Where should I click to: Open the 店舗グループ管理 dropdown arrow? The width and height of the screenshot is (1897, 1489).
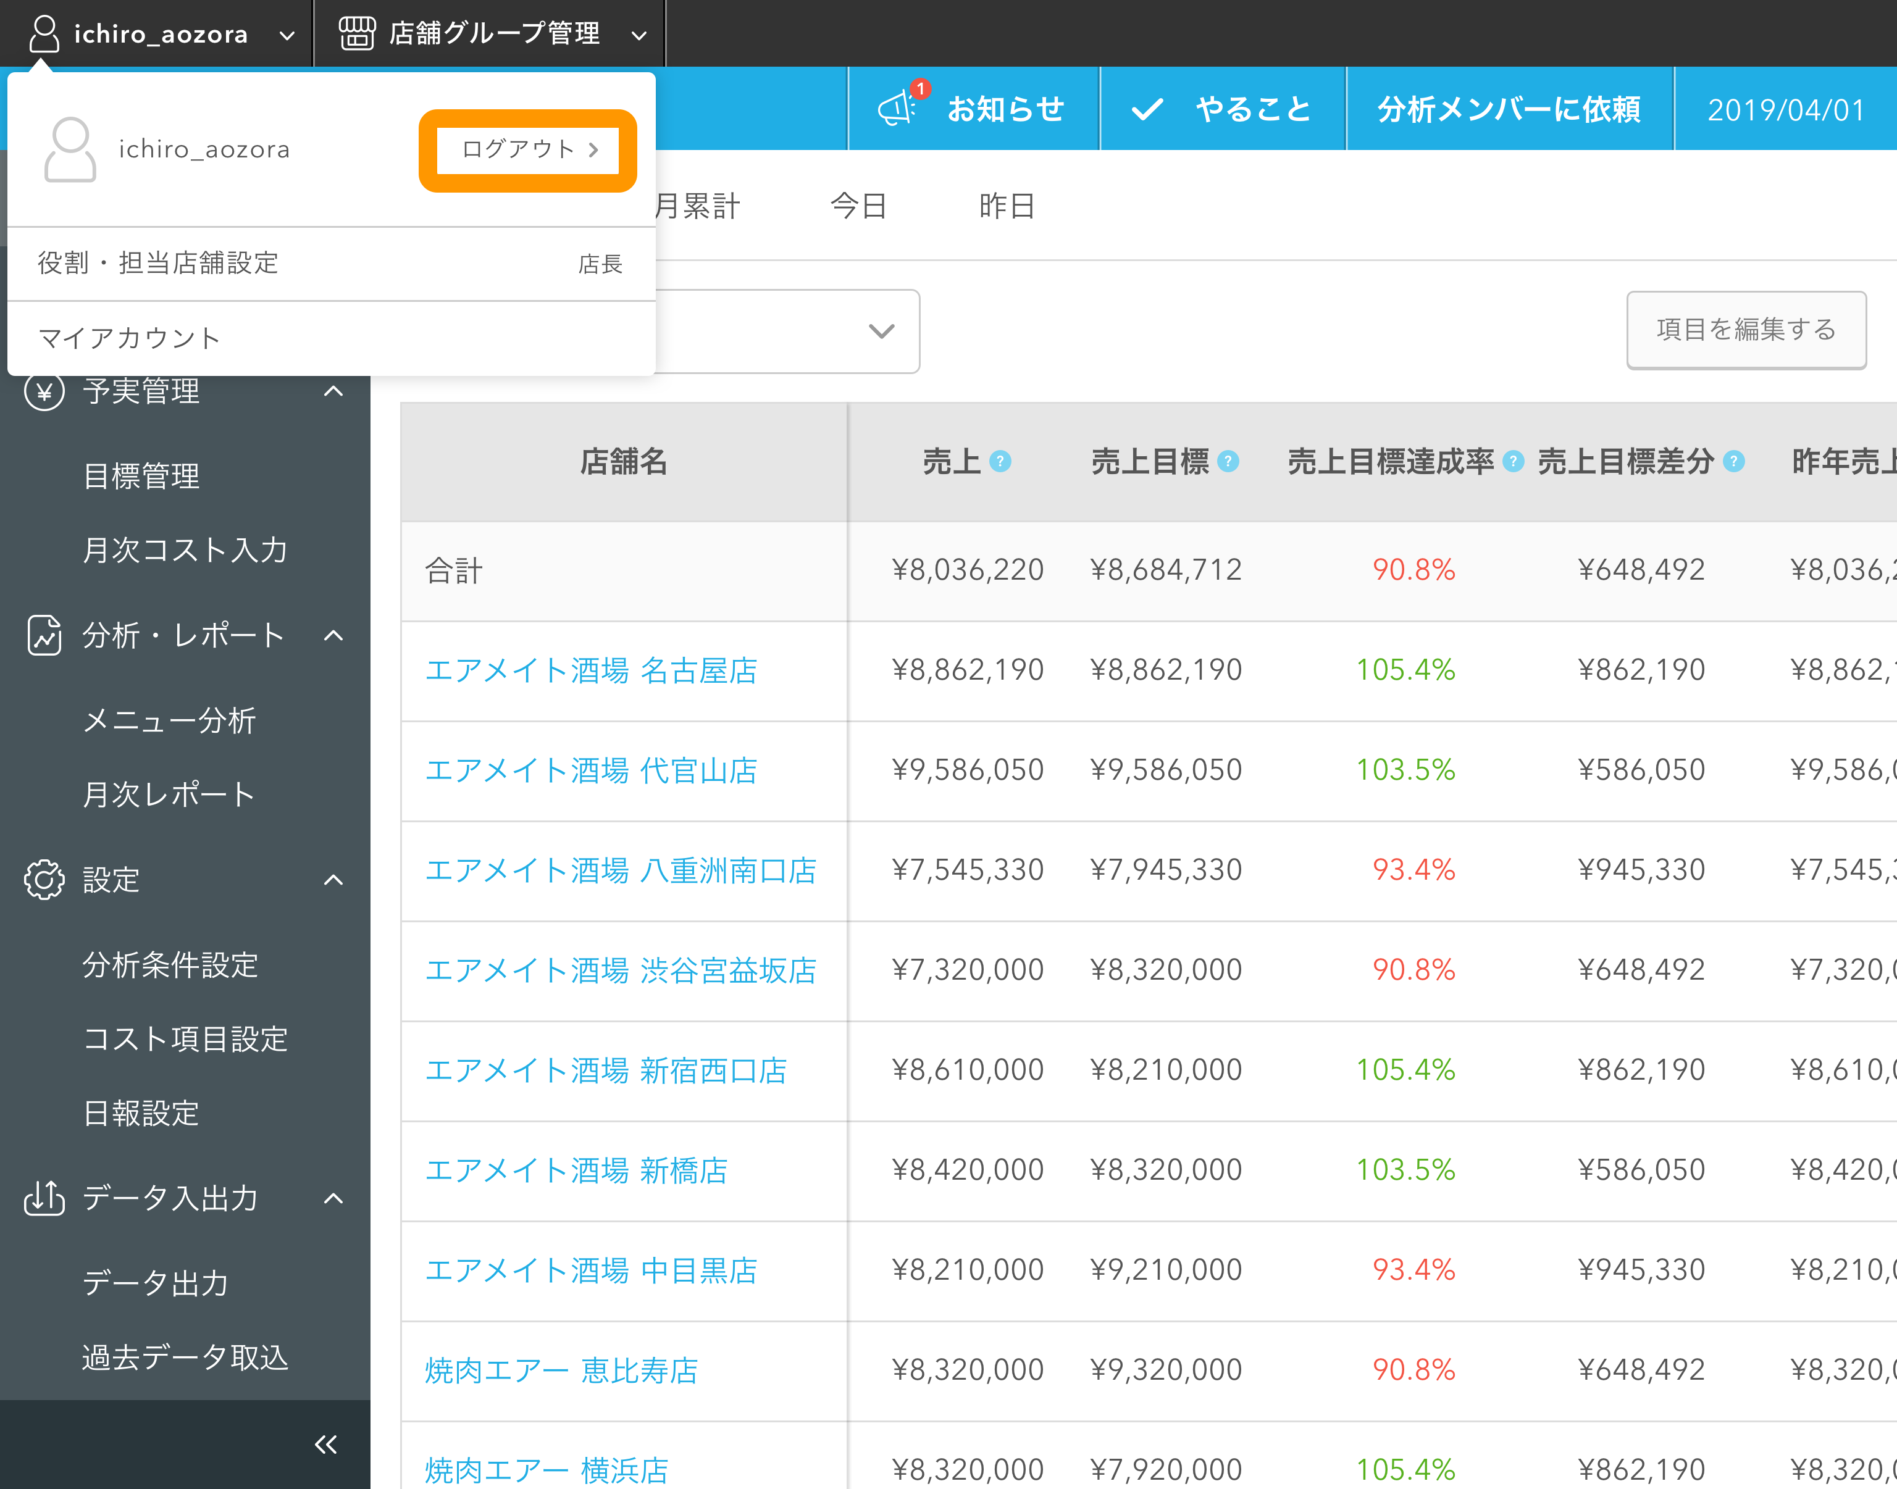click(x=639, y=36)
